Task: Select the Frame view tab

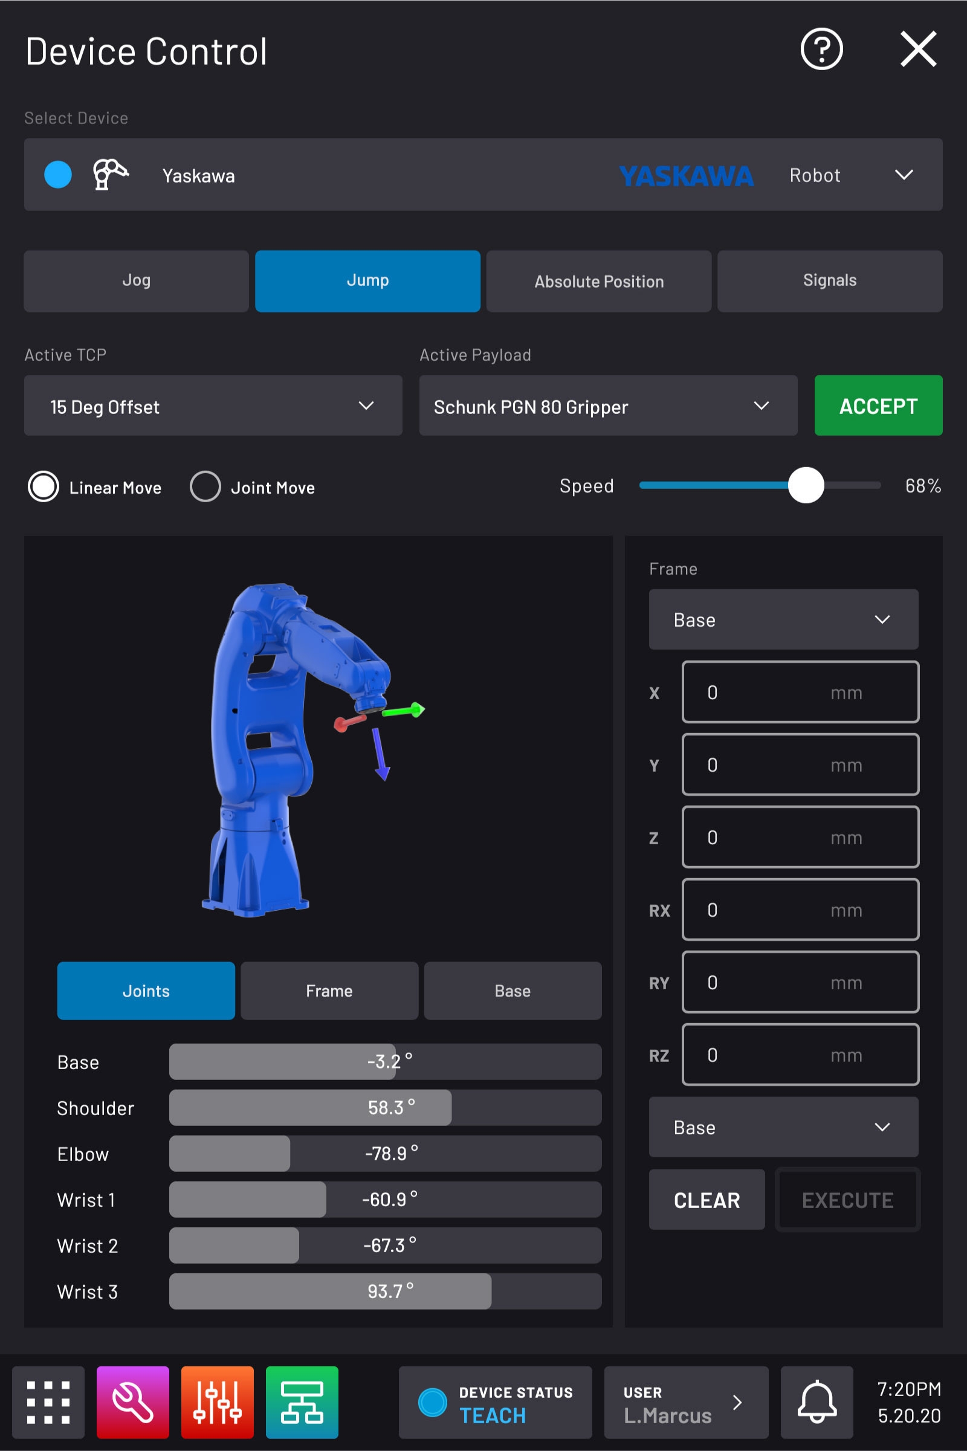Action: pyautogui.click(x=329, y=990)
